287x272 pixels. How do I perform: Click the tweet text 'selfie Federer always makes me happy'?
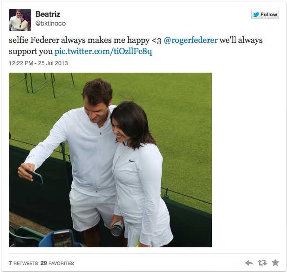79,40
